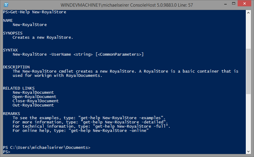The height and width of the screenshot is (157, 254).
Task: Click the PowerShell icon in the title bar
Action: tap(6, 5)
